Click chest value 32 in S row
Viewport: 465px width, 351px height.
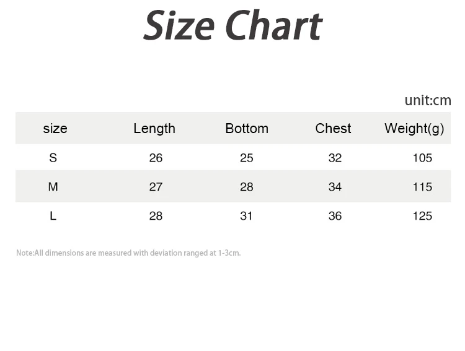point(335,158)
